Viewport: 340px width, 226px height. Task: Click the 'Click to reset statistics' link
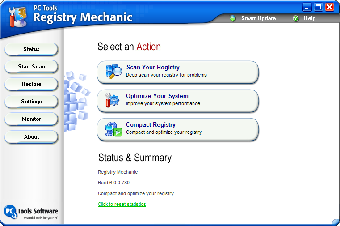coord(122,204)
